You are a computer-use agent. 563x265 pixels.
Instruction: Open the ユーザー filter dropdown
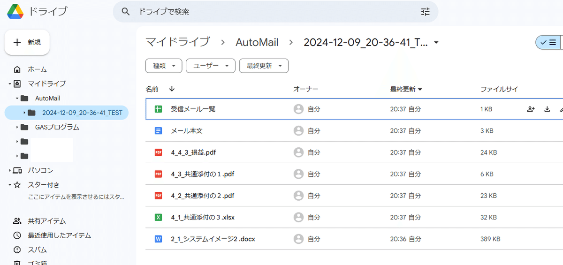pos(211,66)
